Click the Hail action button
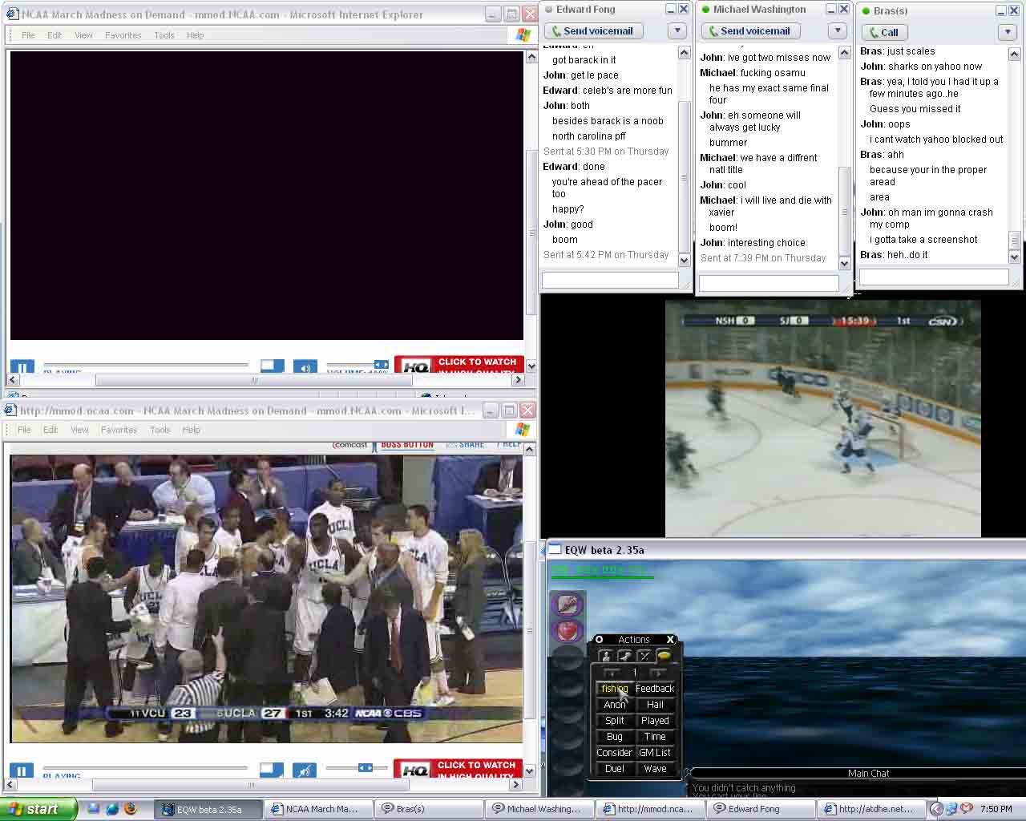Image resolution: width=1026 pixels, height=821 pixels. [655, 705]
